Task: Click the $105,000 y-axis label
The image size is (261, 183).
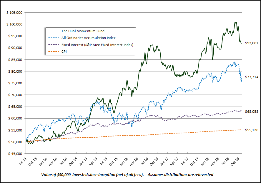Action: tap(14, 13)
